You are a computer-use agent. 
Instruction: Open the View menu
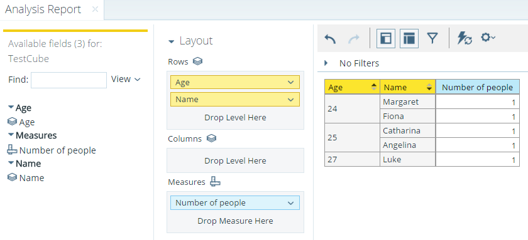click(126, 79)
